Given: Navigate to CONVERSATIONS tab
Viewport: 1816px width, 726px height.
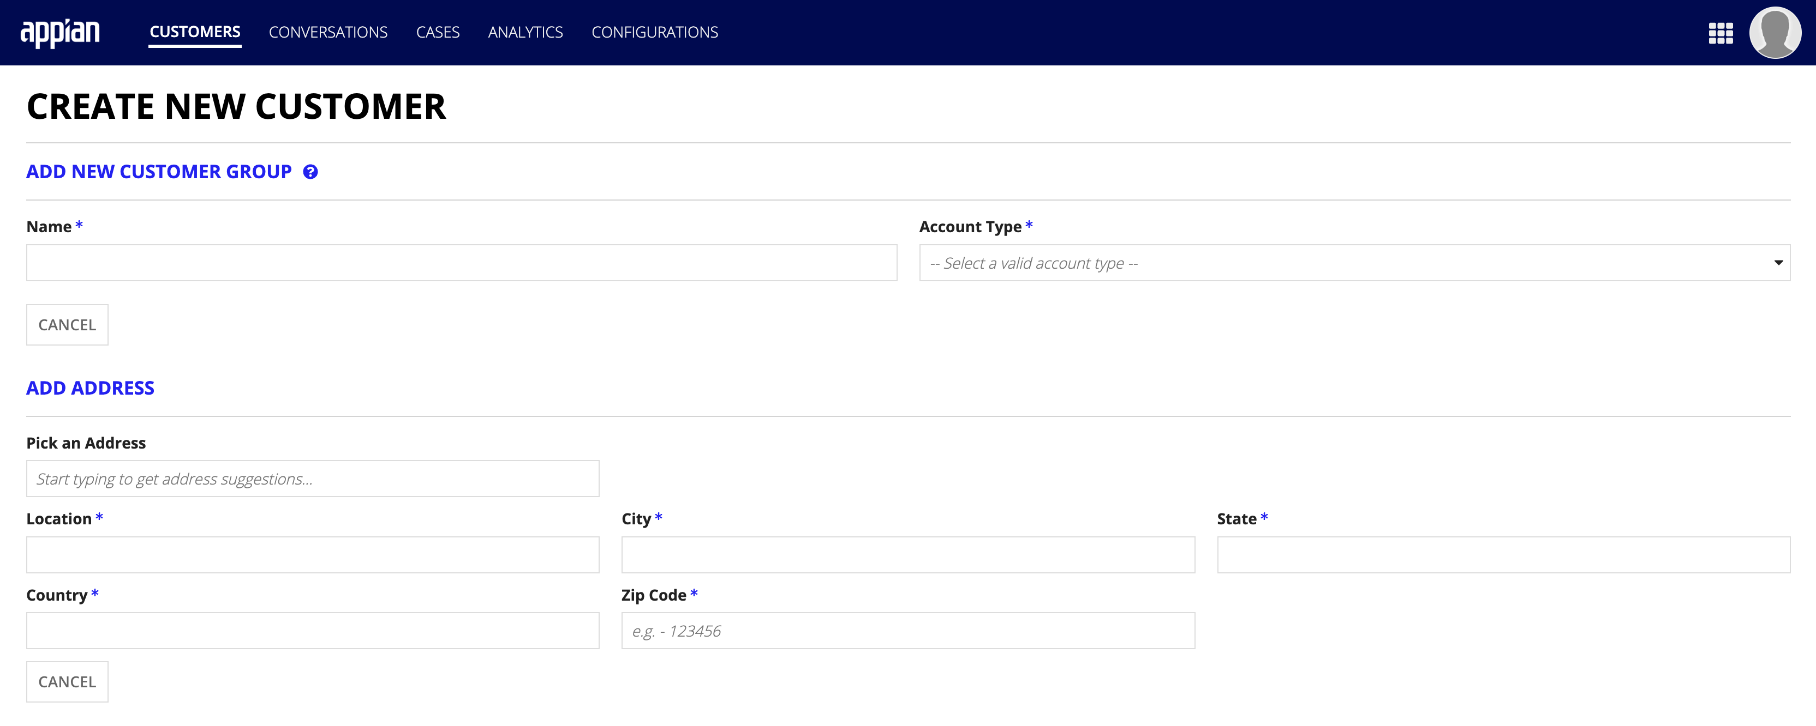Looking at the screenshot, I should [x=328, y=32].
